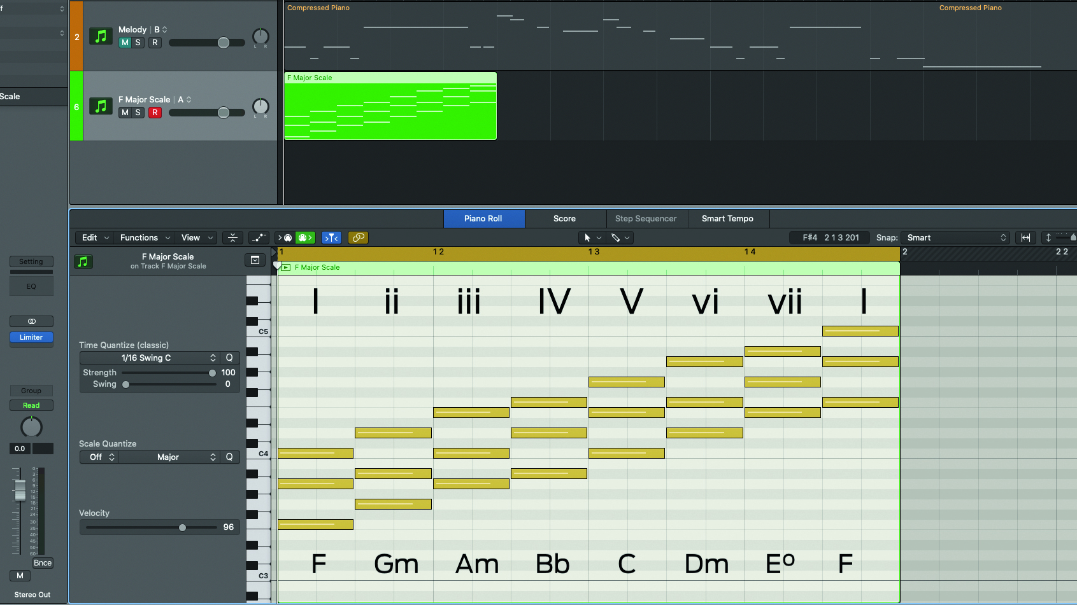Open the Major scale type dropdown
The height and width of the screenshot is (605, 1077).
click(169, 457)
